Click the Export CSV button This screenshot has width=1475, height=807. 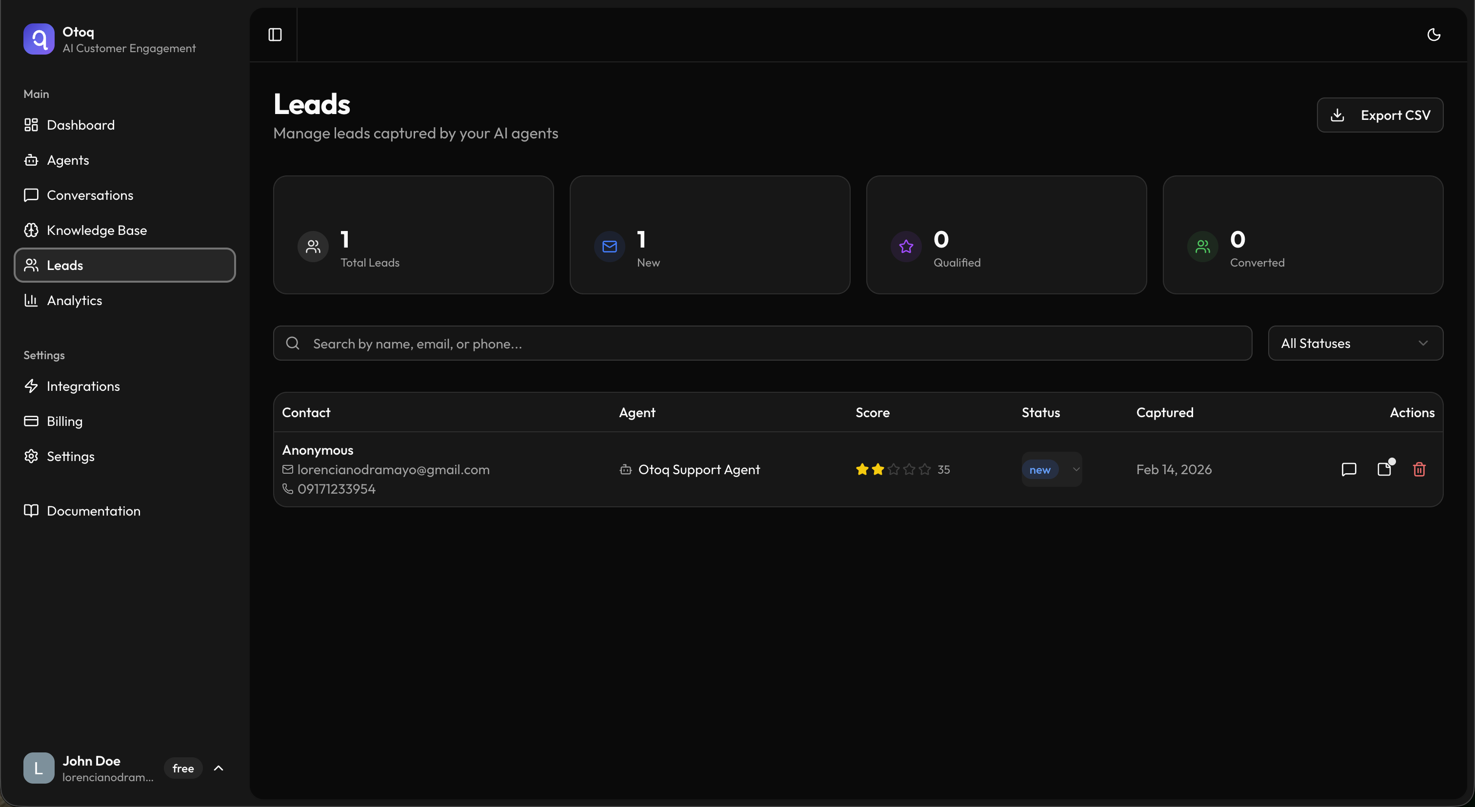(x=1379, y=115)
